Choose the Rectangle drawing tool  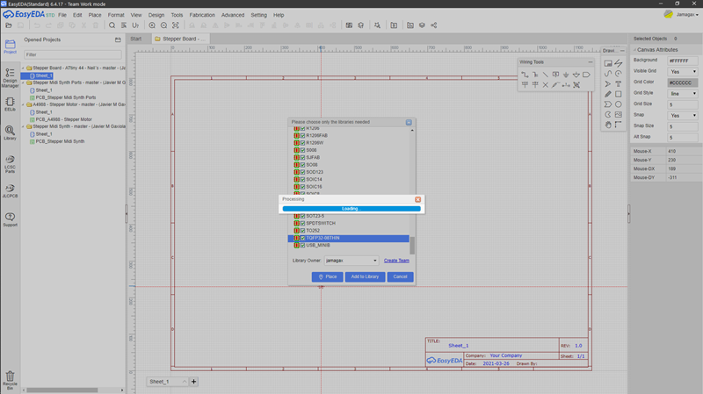click(619, 94)
